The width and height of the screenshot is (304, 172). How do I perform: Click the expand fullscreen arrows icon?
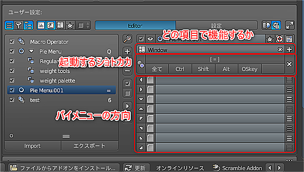pyautogui.click(x=290, y=25)
